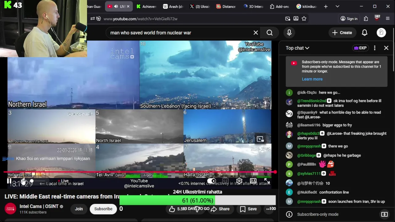395x222 pixels.
Task: Open YouTube notifications bell
Action: [x=364, y=33]
